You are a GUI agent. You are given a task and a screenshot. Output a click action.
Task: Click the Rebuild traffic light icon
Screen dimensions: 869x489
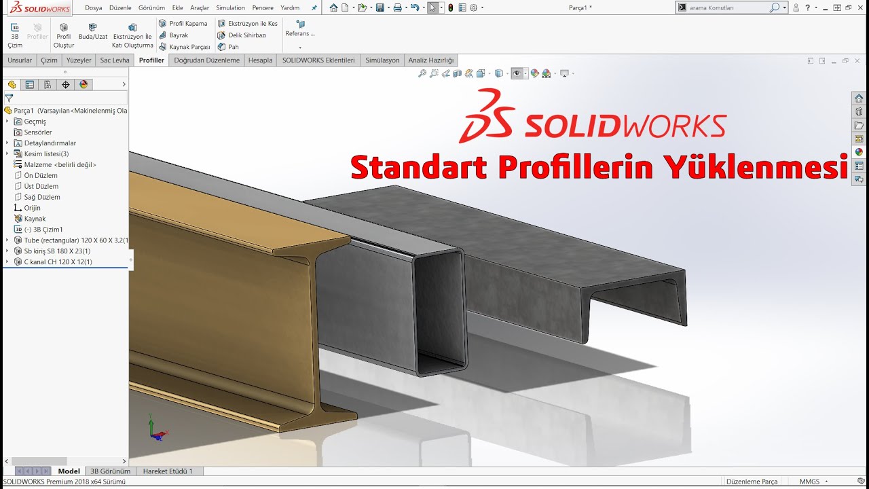click(x=451, y=8)
